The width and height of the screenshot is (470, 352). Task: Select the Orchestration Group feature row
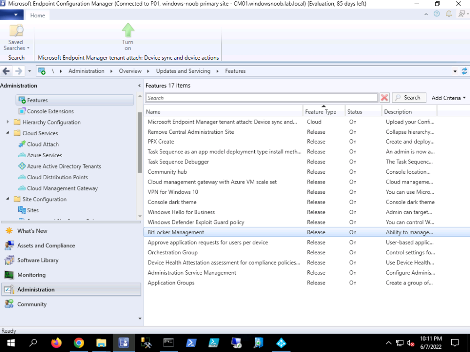click(307, 253)
